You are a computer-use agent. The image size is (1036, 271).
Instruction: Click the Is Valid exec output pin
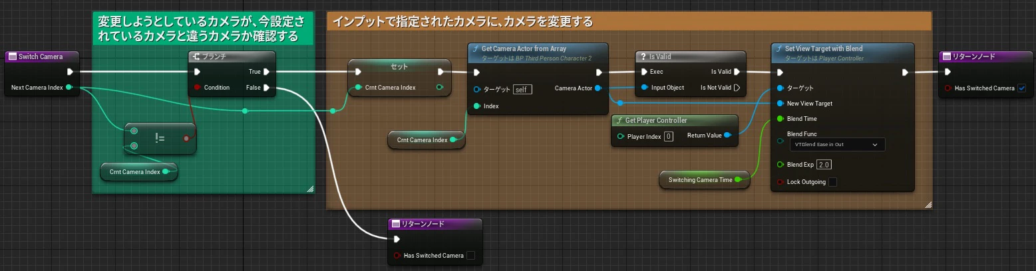pyautogui.click(x=737, y=72)
